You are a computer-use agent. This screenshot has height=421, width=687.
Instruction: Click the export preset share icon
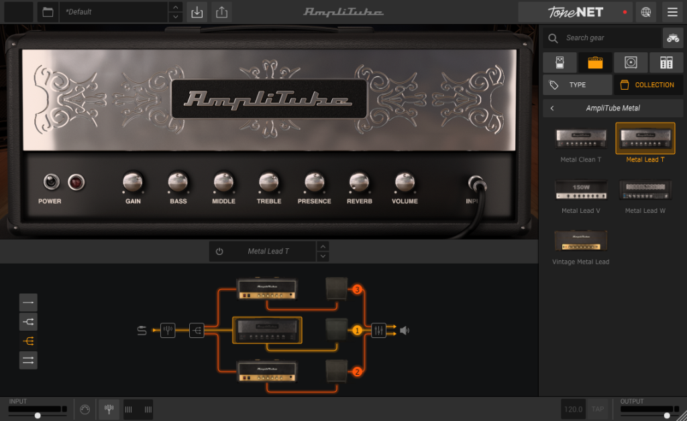[221, 12]
